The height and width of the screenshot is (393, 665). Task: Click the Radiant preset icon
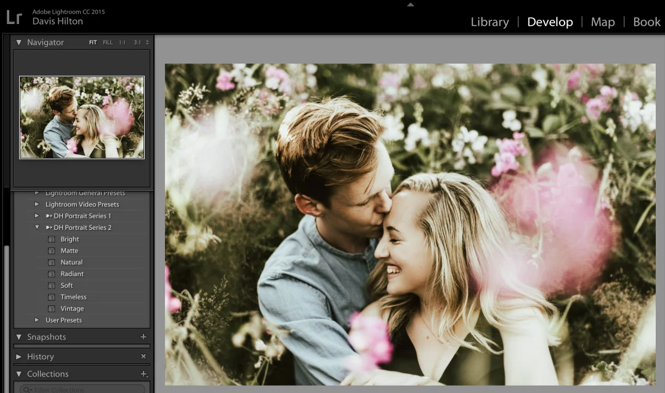tap(52, 274)
